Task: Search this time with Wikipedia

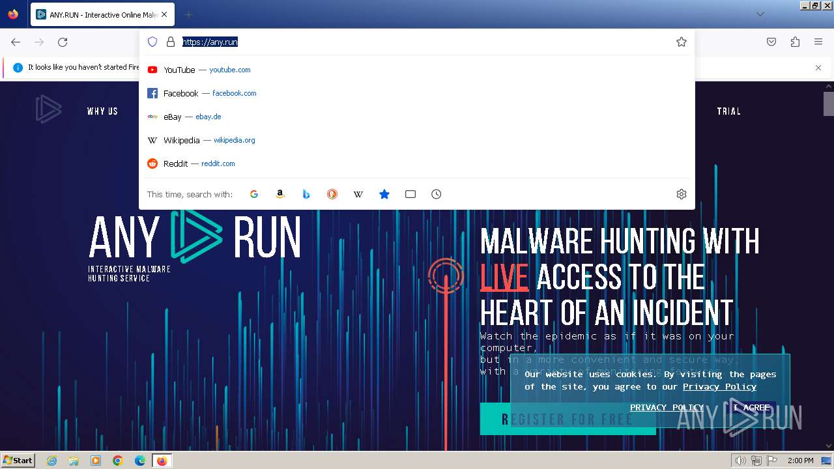Action: pyautogui.click(x=358, y=194)
